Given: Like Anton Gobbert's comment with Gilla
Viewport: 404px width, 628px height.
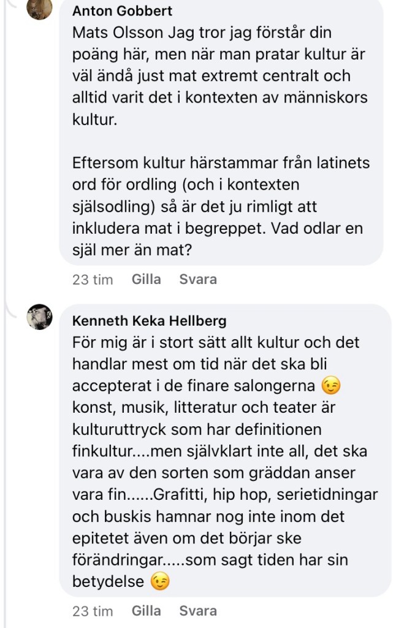Looking at the screenshot, I should click(146, 280).
